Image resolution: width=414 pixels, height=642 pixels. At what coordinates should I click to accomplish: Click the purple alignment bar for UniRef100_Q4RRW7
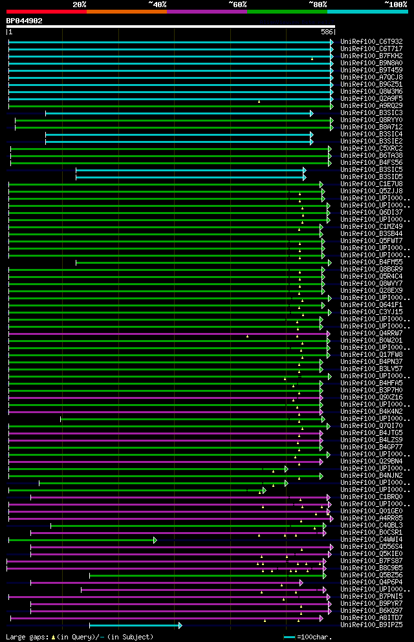pyautogui.click(x=169, y=334)
